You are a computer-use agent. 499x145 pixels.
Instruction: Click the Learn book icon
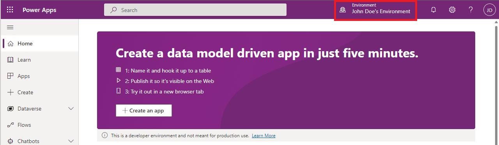pyautogui.click(x=11, y=60)
